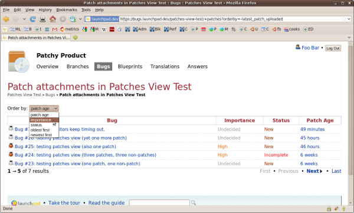Click the launchpad.dev site identity button
This screenshot has width=354, height=213.
coord(102,19)
